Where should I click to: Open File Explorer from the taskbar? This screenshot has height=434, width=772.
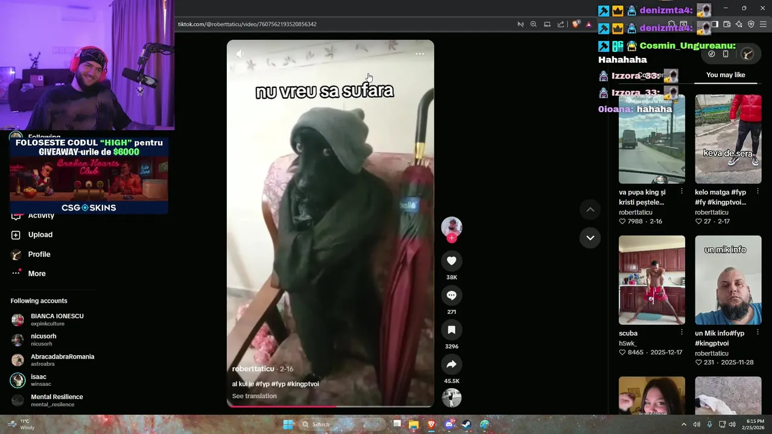[x=414, y=424]
